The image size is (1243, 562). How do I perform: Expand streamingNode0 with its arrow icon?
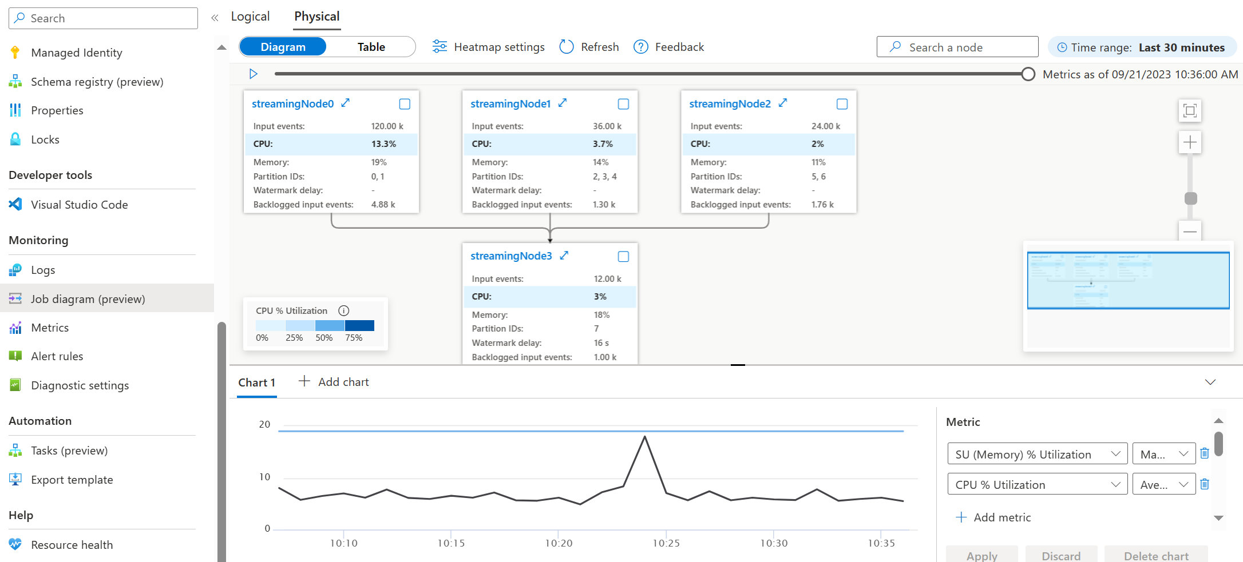[x=345, y=103]
